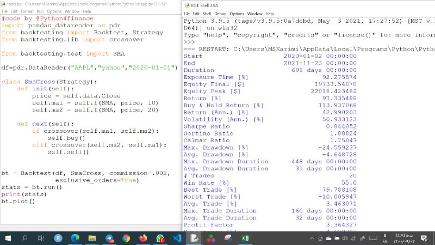Click the 'bt.plot()' line
Image resolution: width=435 pixels, height=245 pixels.
coord(18,201)
